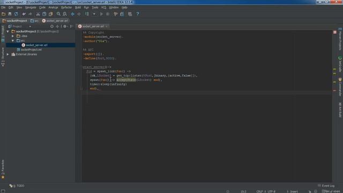Expand the .idea folder node
This screenshot has height=193, width=343.
[13, 36]
